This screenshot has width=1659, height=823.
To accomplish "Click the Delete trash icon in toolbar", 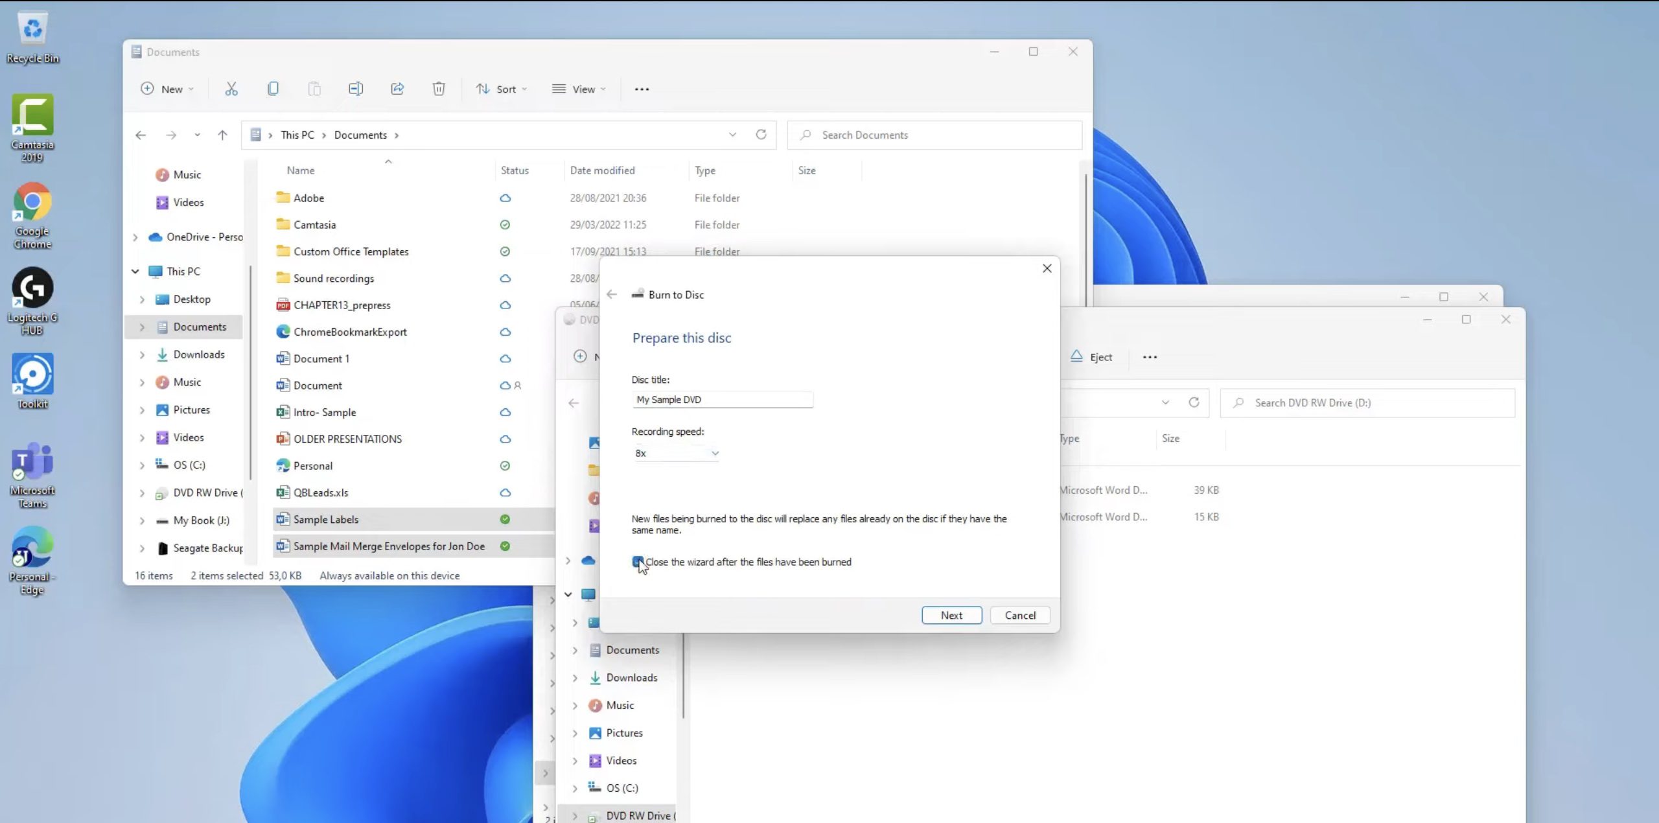I will 439,89.
